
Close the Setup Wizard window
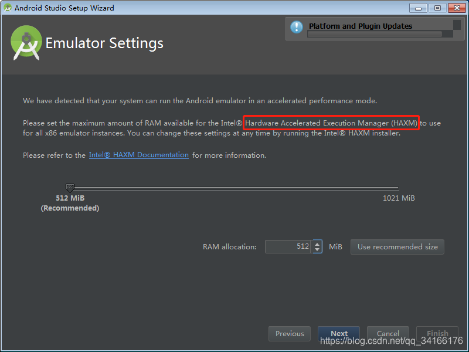point(457,8)
